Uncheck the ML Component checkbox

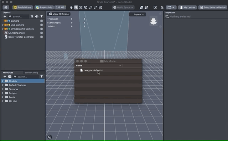42,33
